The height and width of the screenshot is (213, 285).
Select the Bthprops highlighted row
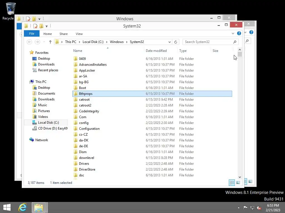coord(152,94)
